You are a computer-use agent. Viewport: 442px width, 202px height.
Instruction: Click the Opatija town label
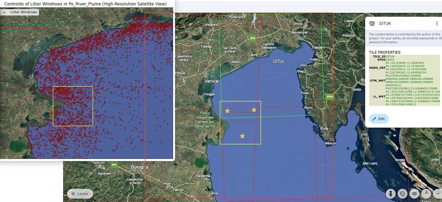356,89
